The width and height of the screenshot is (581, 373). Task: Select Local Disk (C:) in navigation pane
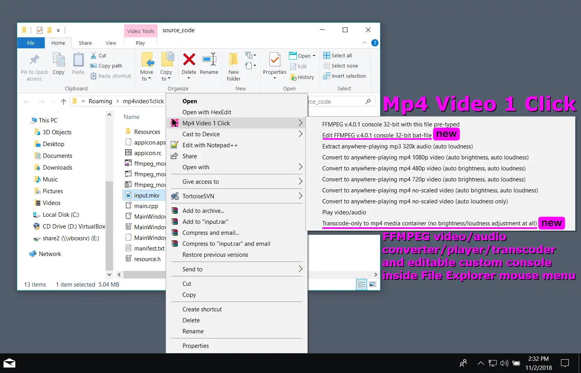pyautogui.click(x=61, y=215)
